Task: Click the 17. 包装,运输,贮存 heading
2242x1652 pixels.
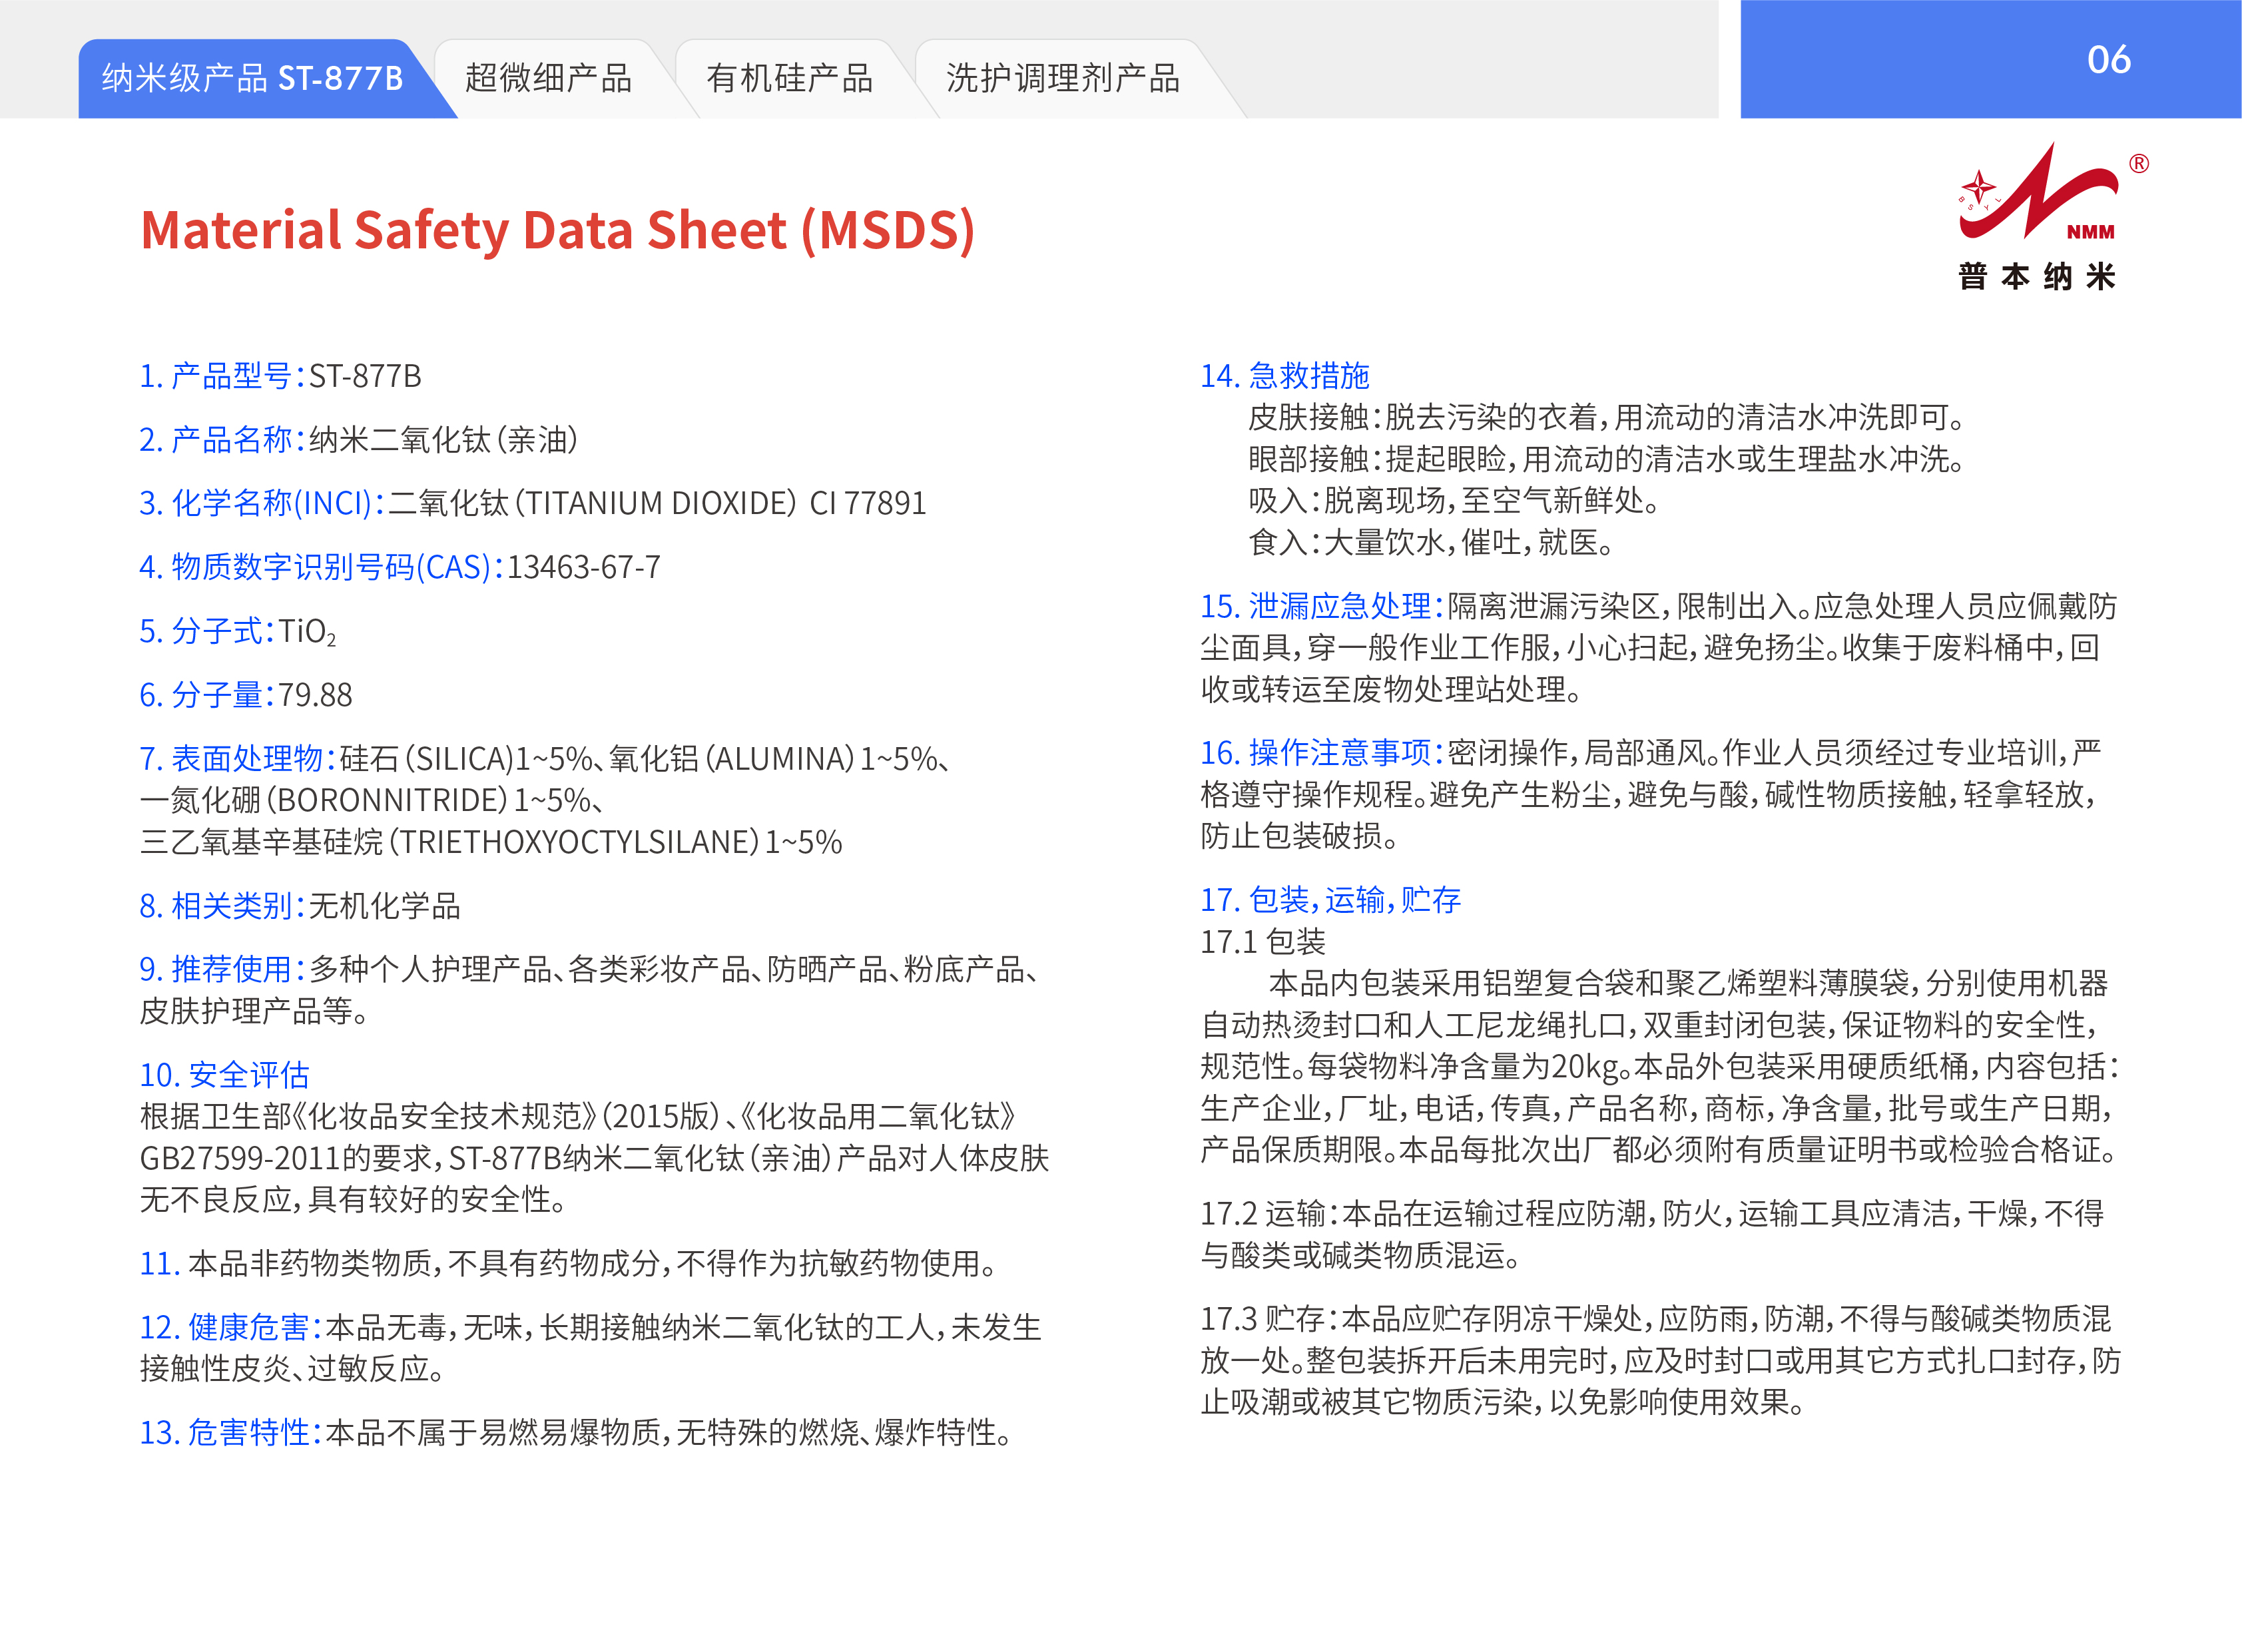Action: pos(1330,900)
